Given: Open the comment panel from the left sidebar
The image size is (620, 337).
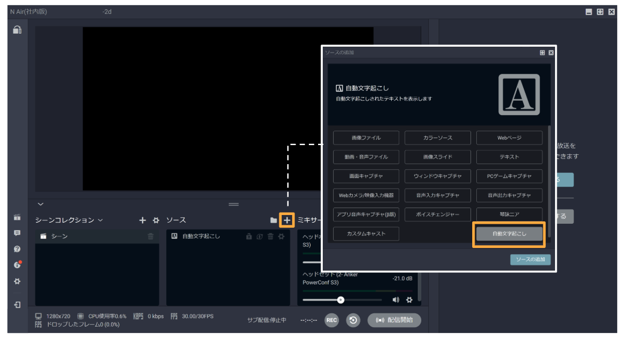Looking at the screenshot, I should (x=17, y=233).
